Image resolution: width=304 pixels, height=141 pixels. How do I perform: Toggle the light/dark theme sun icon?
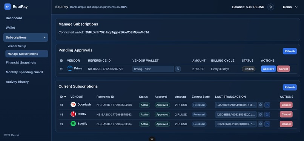click(x=271, y=7)
